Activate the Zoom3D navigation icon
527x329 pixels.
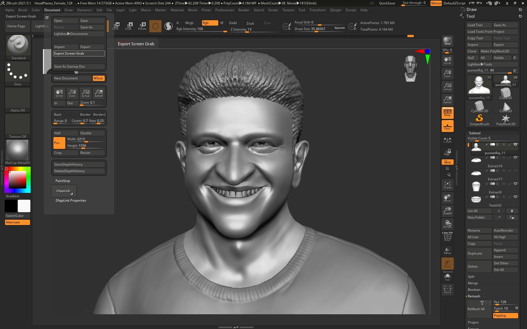tap(447, 211)
